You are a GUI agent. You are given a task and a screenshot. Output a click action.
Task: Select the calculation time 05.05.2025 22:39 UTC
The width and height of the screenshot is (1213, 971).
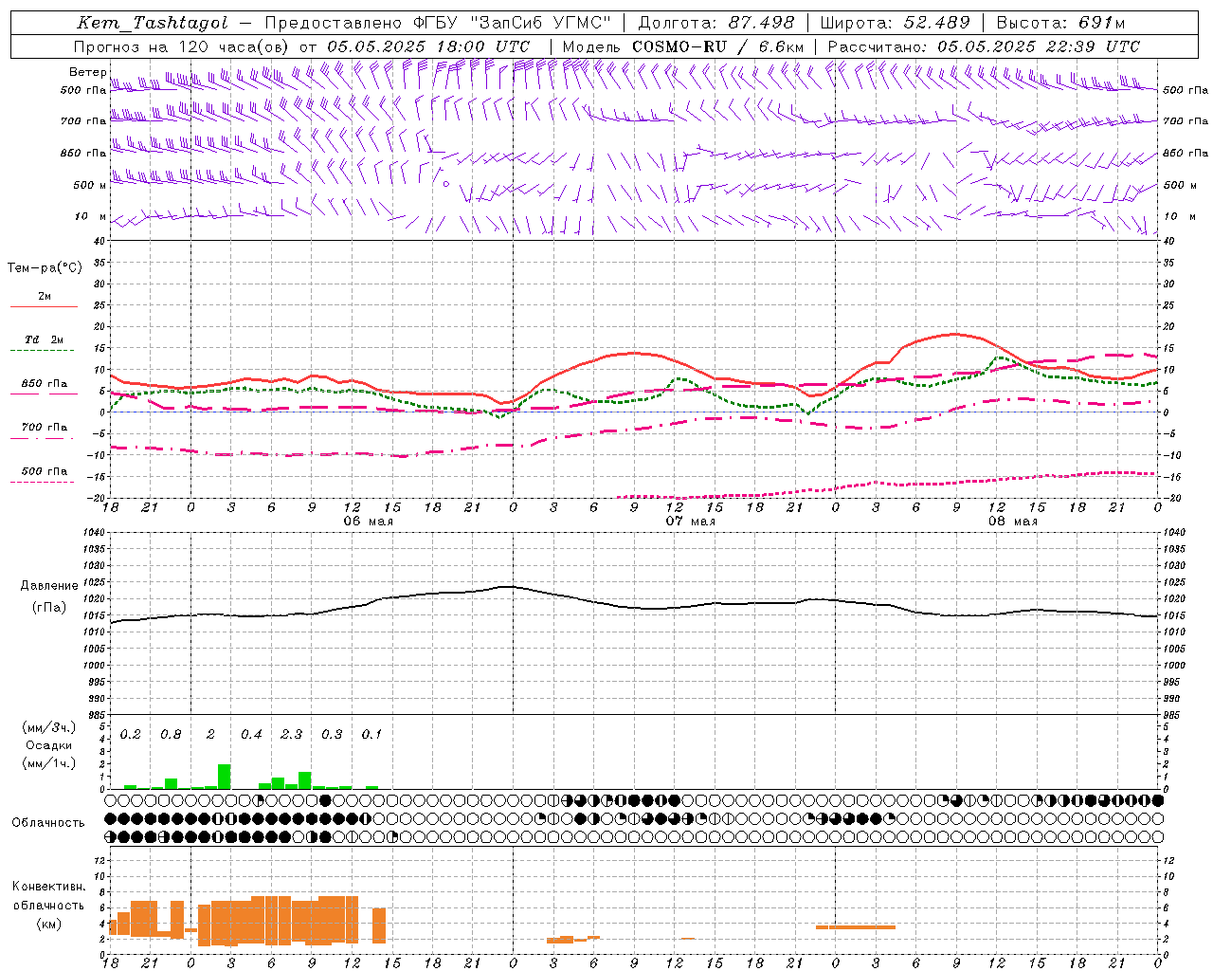[x=1039, y=46]
